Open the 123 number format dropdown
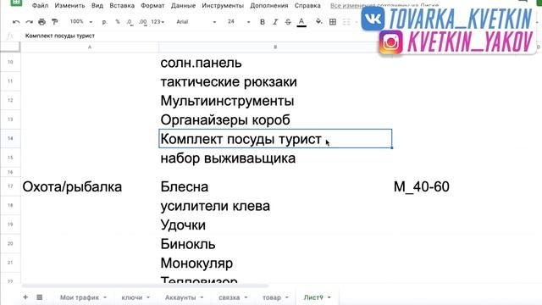This screenshot has height=305, width=542. click(158, 22)
